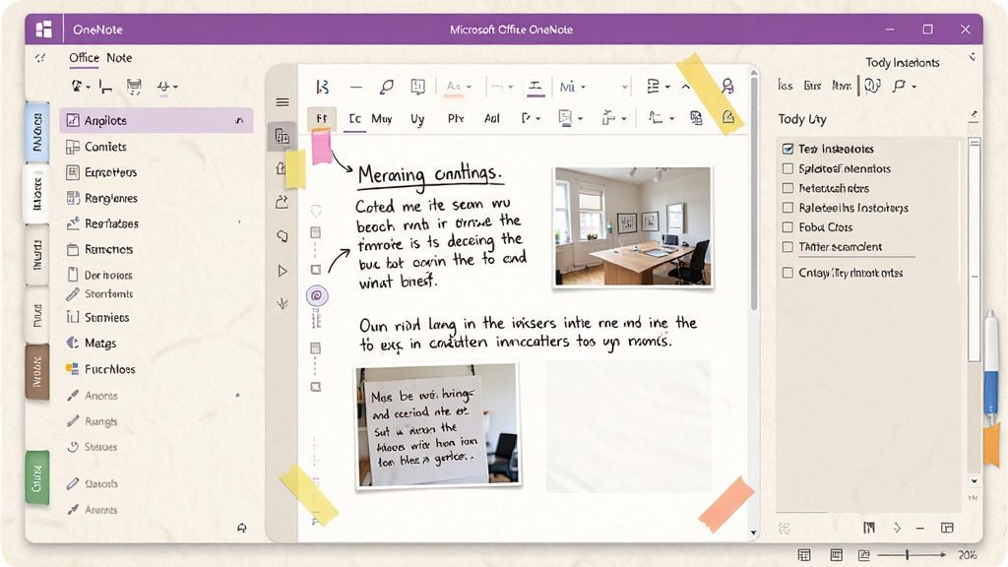
Task: Click the copy format icon in second row
Action: coord(696,118)
